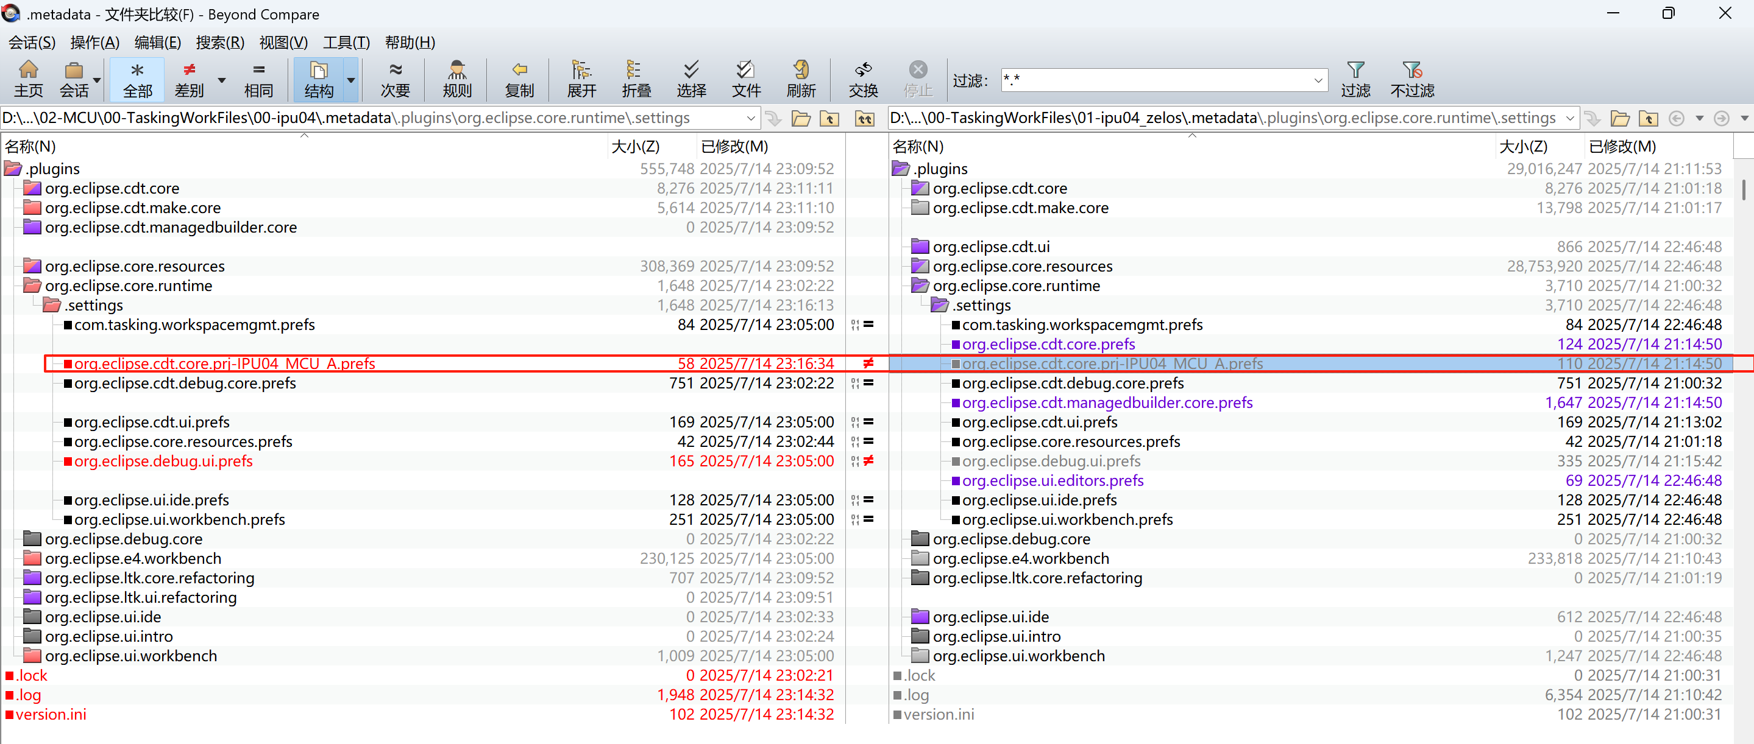
Task: Open the 会话 (Sessions) toolbar icon
Action: coord(73,78)
